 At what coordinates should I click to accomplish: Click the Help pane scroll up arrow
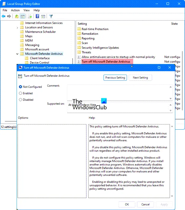click(172, 126)
